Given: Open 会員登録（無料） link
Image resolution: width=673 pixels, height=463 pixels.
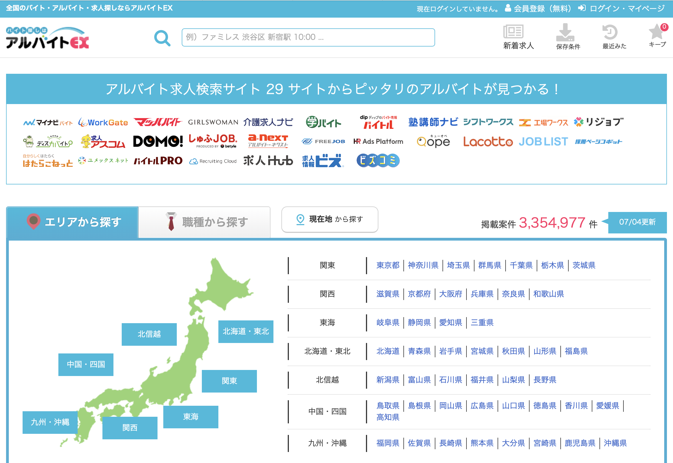Looking at the screenshot, I should coord(538,9).
